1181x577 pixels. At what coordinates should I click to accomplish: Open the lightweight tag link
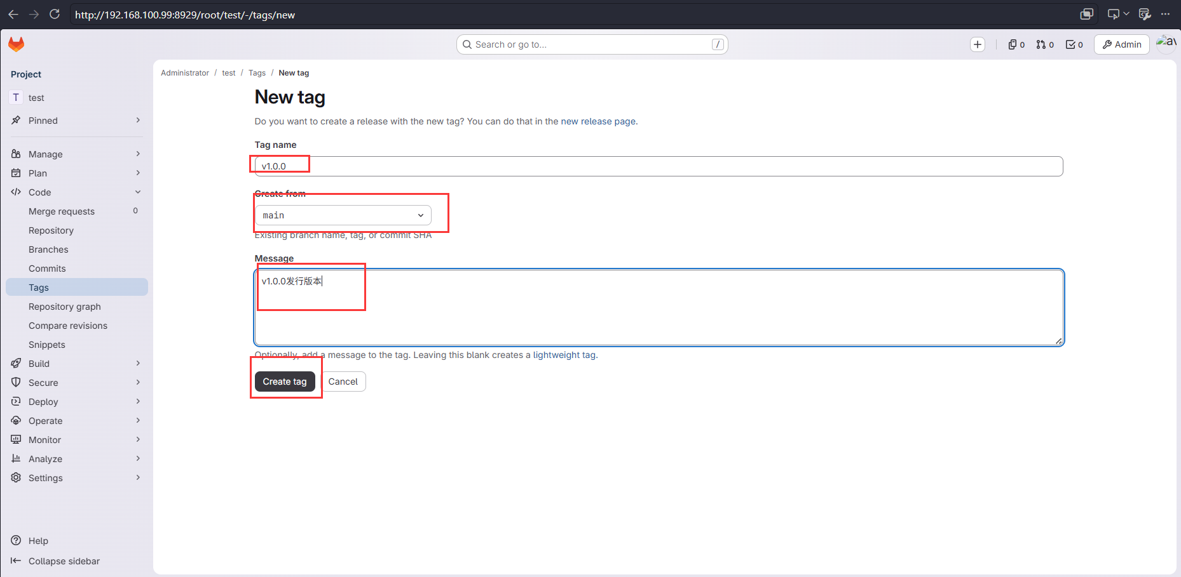pos(564,355)
